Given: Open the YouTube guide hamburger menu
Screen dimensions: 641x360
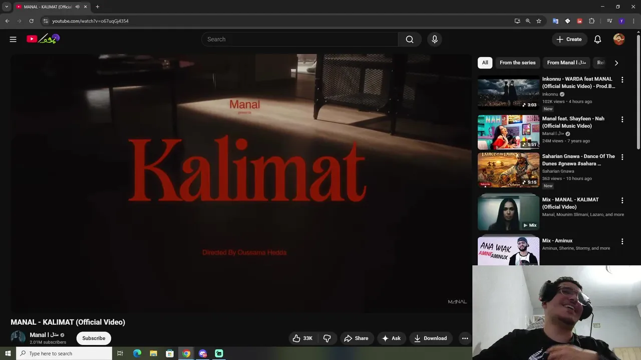Looking at the screenshot, I should point(13,39).
